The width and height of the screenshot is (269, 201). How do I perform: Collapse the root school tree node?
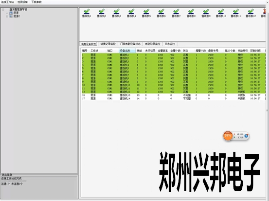pyautogui.click(x=3, y=10)
